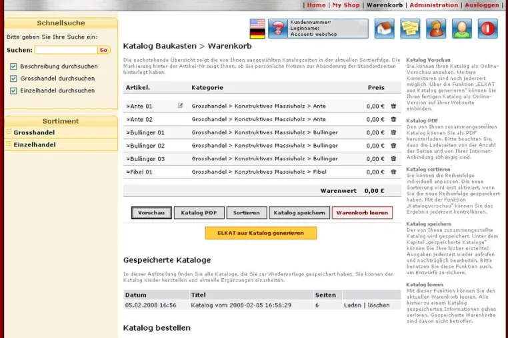Open the Ante 02 article link
Viewport: 508px width, 338px height.
[141, 119]
